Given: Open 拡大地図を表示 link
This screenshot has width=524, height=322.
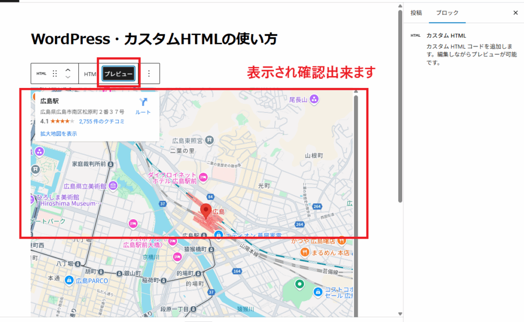Looking at the screenshot, I should [x=58, y=133].
